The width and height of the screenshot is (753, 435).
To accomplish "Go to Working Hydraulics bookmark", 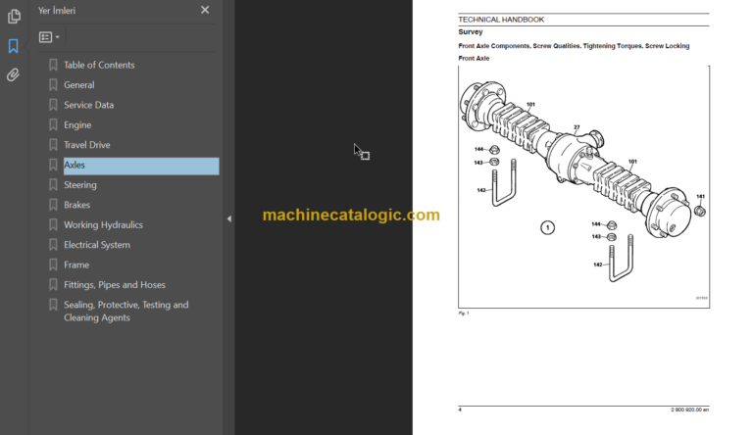I will [103, 224].
